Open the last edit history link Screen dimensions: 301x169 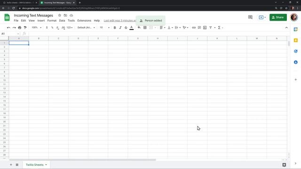click(x=120, y=21)
